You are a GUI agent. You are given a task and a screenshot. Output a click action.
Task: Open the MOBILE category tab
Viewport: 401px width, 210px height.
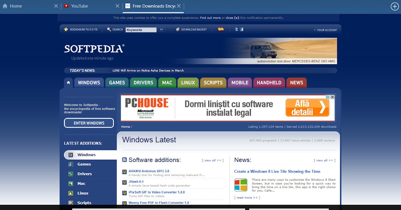(240, 83)
